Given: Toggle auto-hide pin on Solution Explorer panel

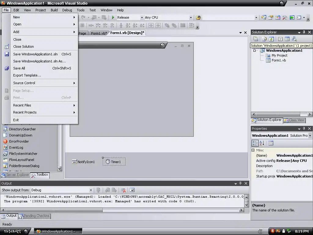Looking at the screenshot, I should pos(304,32).
